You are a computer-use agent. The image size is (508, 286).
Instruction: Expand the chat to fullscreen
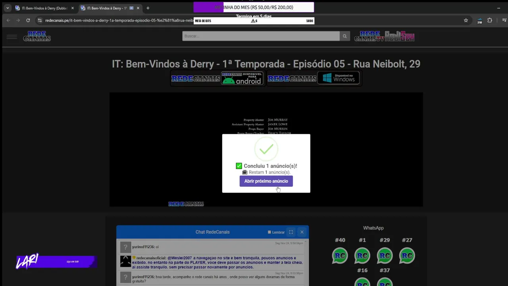coord(291,232)
